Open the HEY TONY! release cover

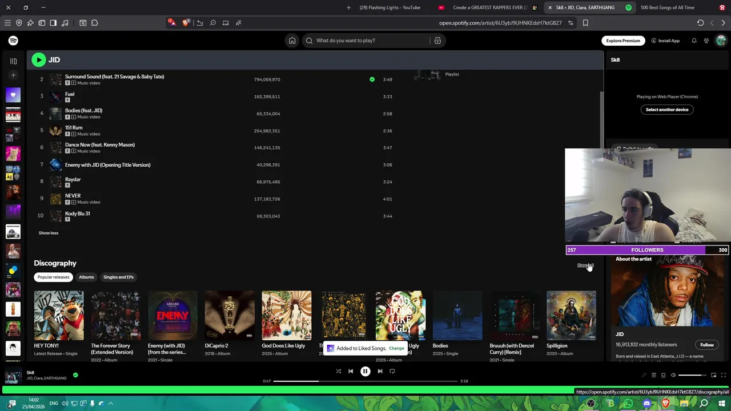coord(59,316)
